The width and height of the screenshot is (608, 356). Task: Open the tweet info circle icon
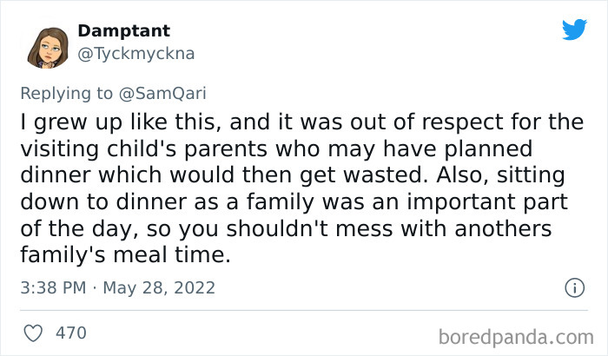pyautogui.click(x=572, y=287)
